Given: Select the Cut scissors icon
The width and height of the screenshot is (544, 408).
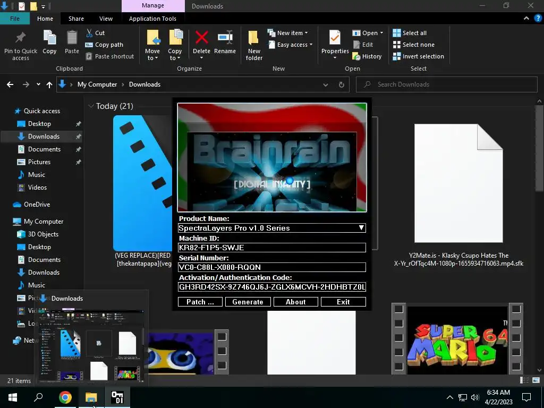Looking at the screenshot, I should [x=89, y=33].
